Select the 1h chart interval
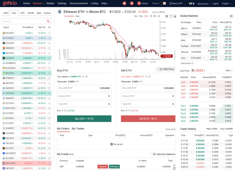Image resolution: width=235 pixels, height=170 pixels. click(151, 16)
